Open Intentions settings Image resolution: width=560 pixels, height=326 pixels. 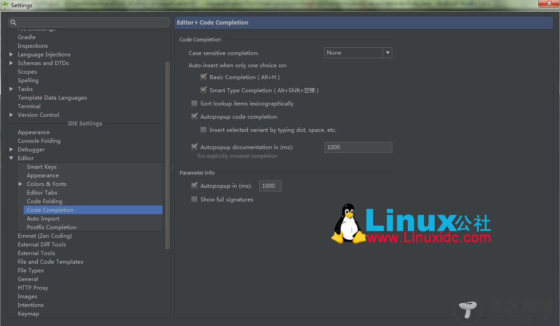click(x=31, y=305)
